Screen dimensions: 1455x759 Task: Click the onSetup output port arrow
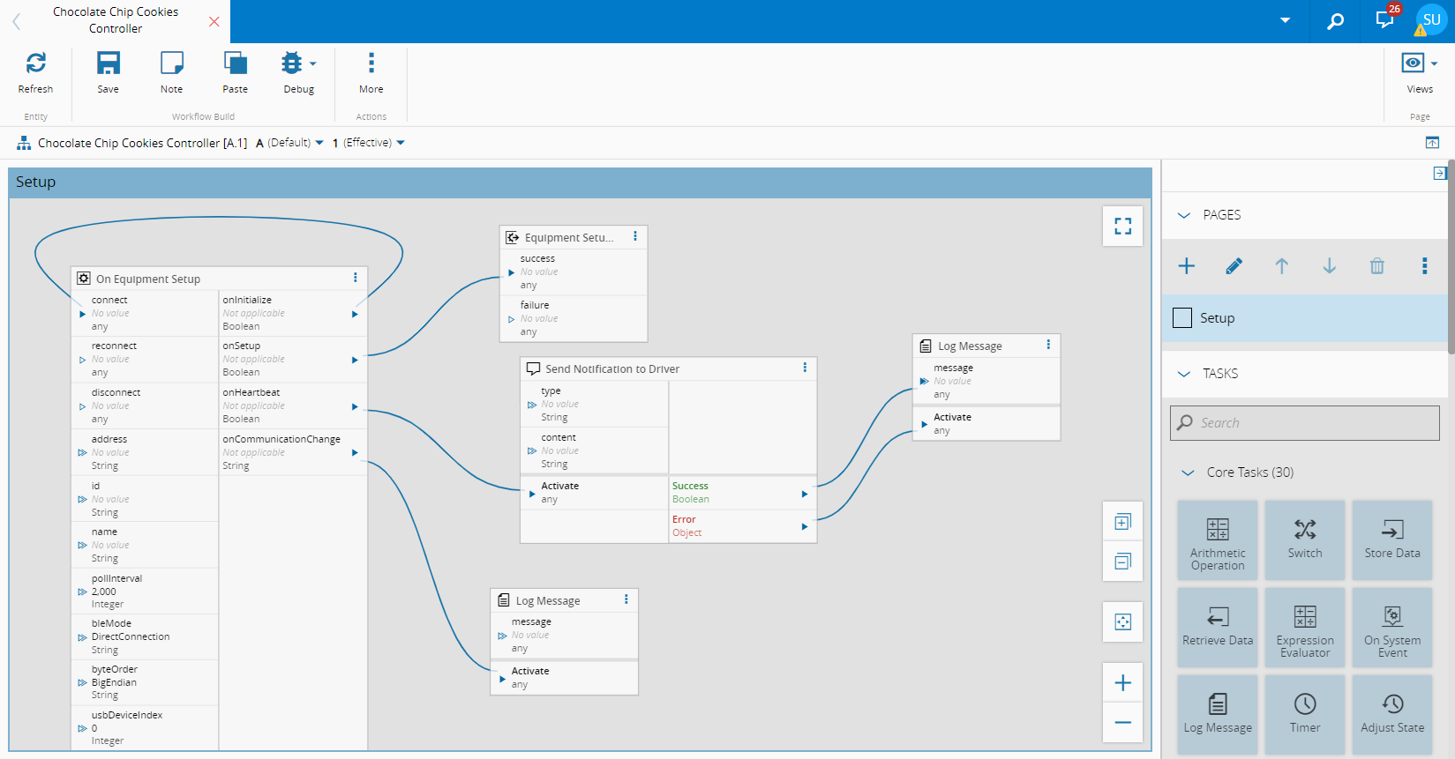click(x=355, y=360)
